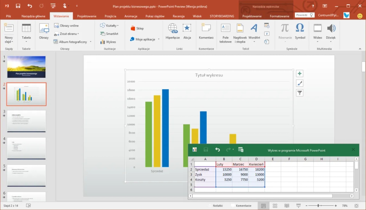Select slide 3 thumbnail
This screenshot has width=366, height=210.
pos(27,121)
